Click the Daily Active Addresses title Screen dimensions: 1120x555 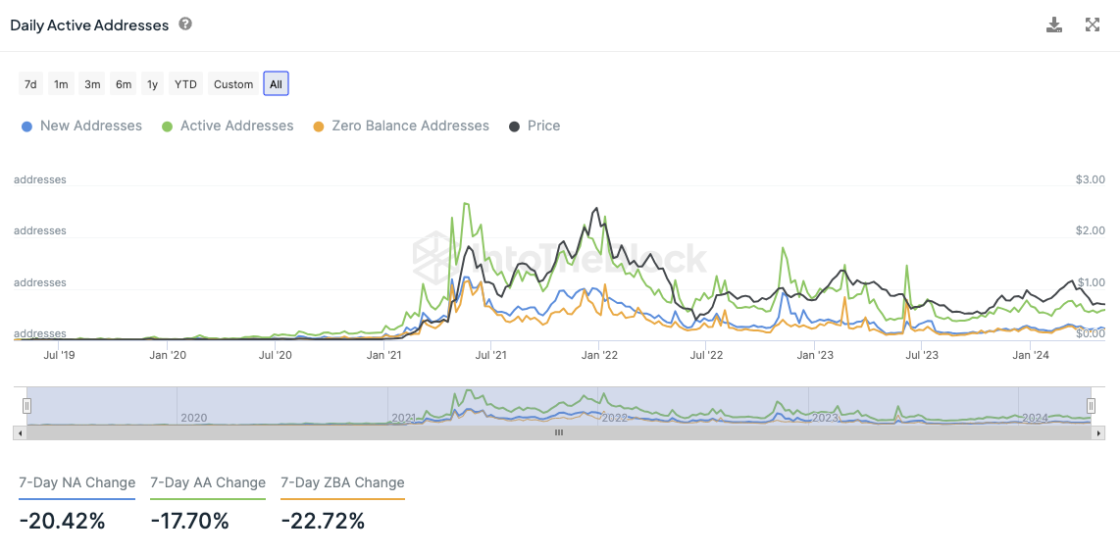[x=89, y=25]
